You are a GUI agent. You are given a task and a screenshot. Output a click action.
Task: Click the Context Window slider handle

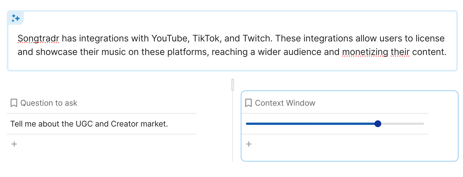coord(378,124)
